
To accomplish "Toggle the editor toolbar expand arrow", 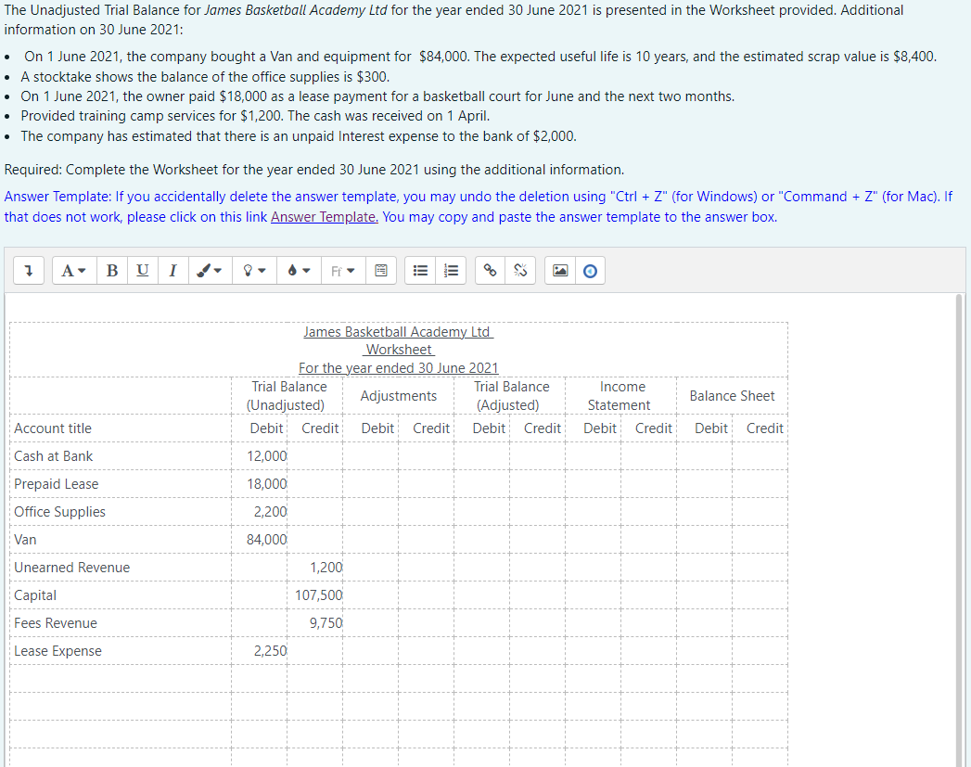I will [29, 271].
